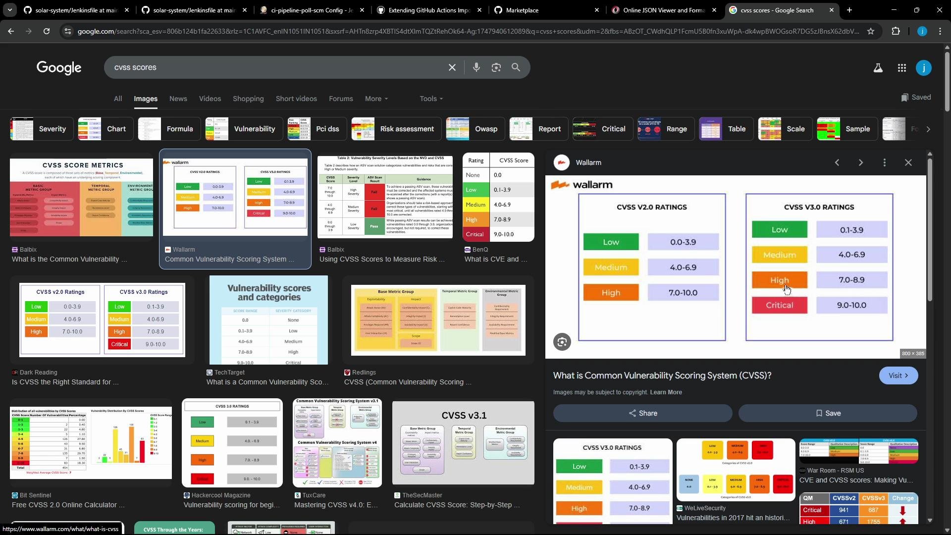Viewport: 951px width, 535px height.
Task: Clear the search box with X icon
Action: click(x=452, y=67)
